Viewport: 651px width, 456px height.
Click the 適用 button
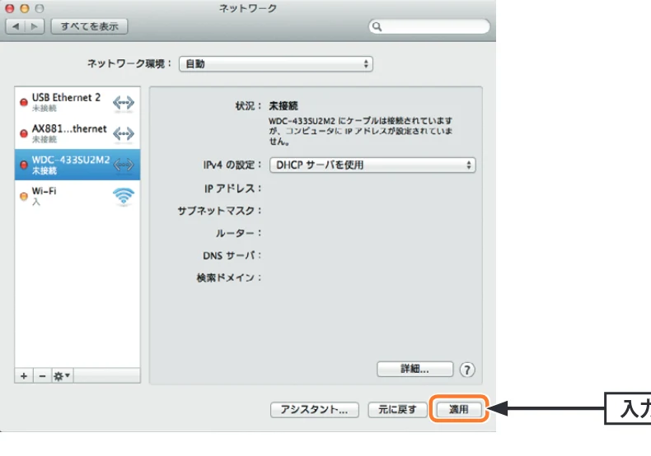tap(458, 410)
